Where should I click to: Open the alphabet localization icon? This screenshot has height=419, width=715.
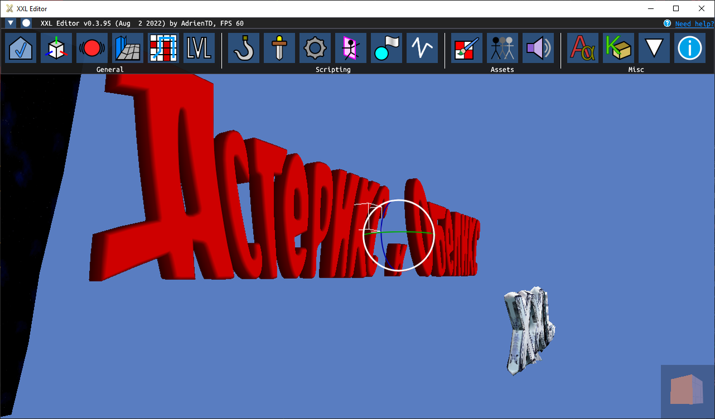[x=583, y=48]
